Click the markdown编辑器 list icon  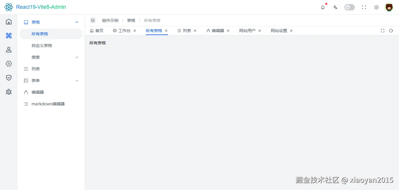26,104
